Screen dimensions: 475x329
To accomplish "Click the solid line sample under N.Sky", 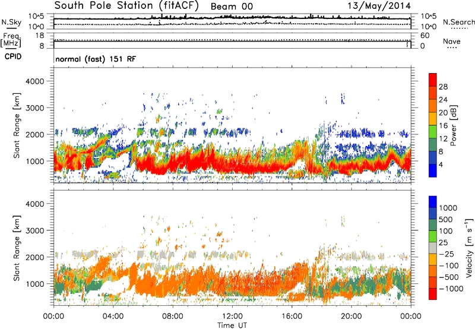I will 11,28.
